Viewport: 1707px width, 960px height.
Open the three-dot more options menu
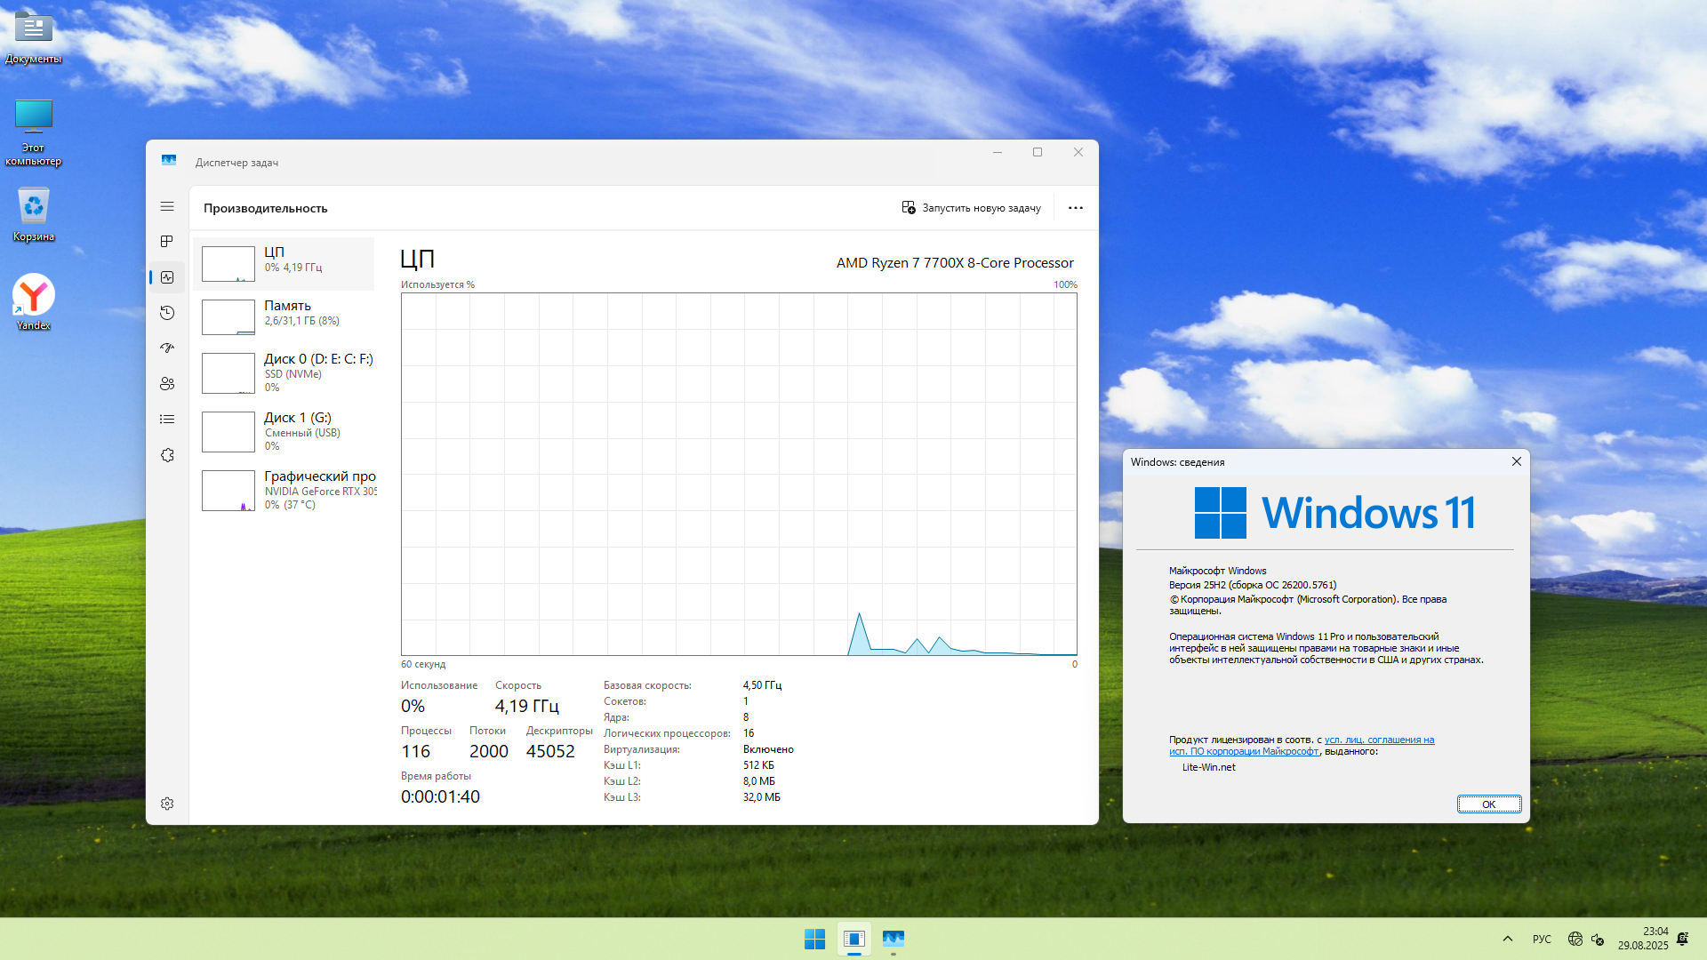pos(1075,208)
